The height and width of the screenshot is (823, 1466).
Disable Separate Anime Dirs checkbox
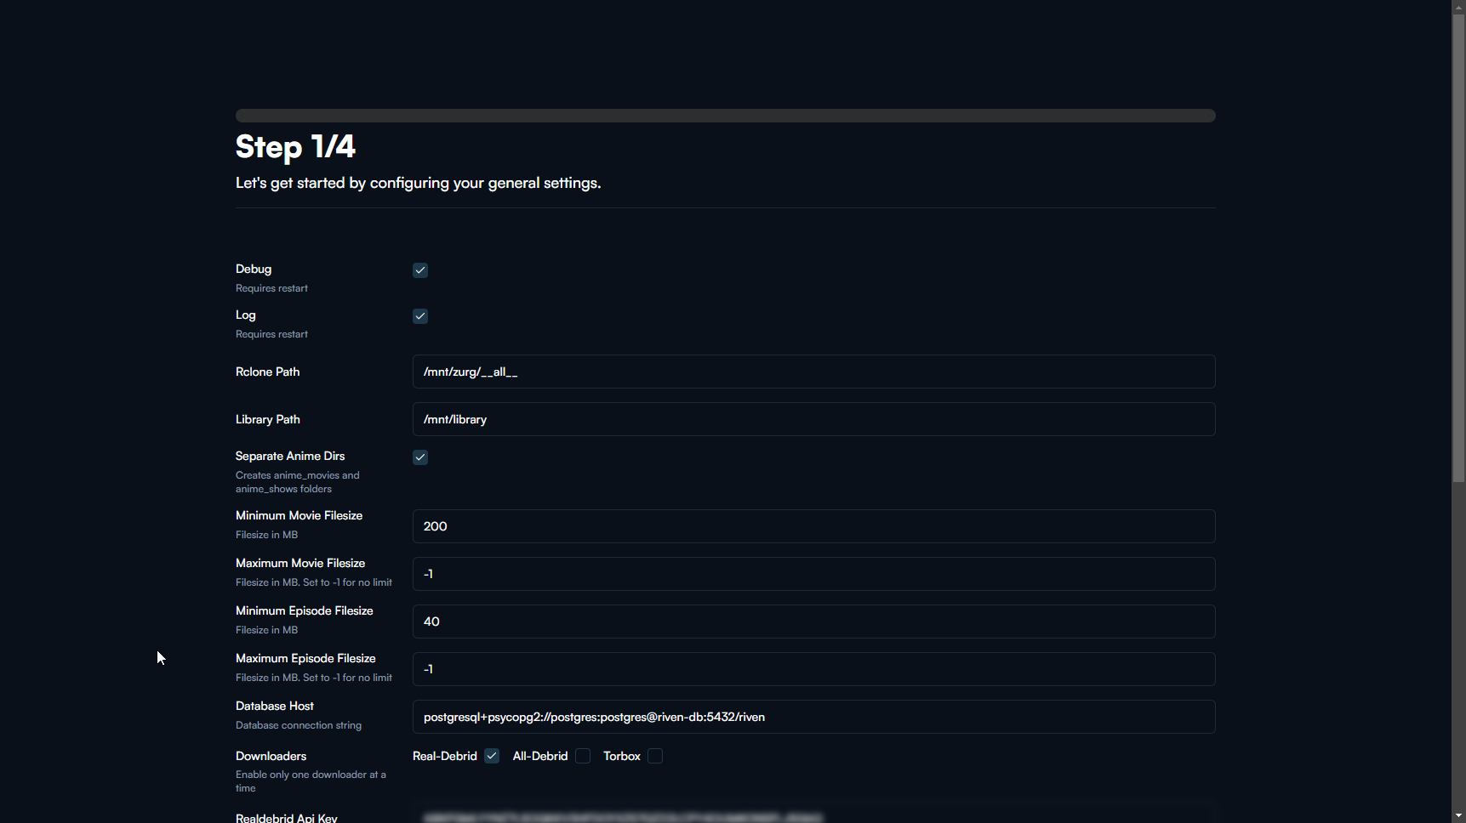(x=420, y=457)
